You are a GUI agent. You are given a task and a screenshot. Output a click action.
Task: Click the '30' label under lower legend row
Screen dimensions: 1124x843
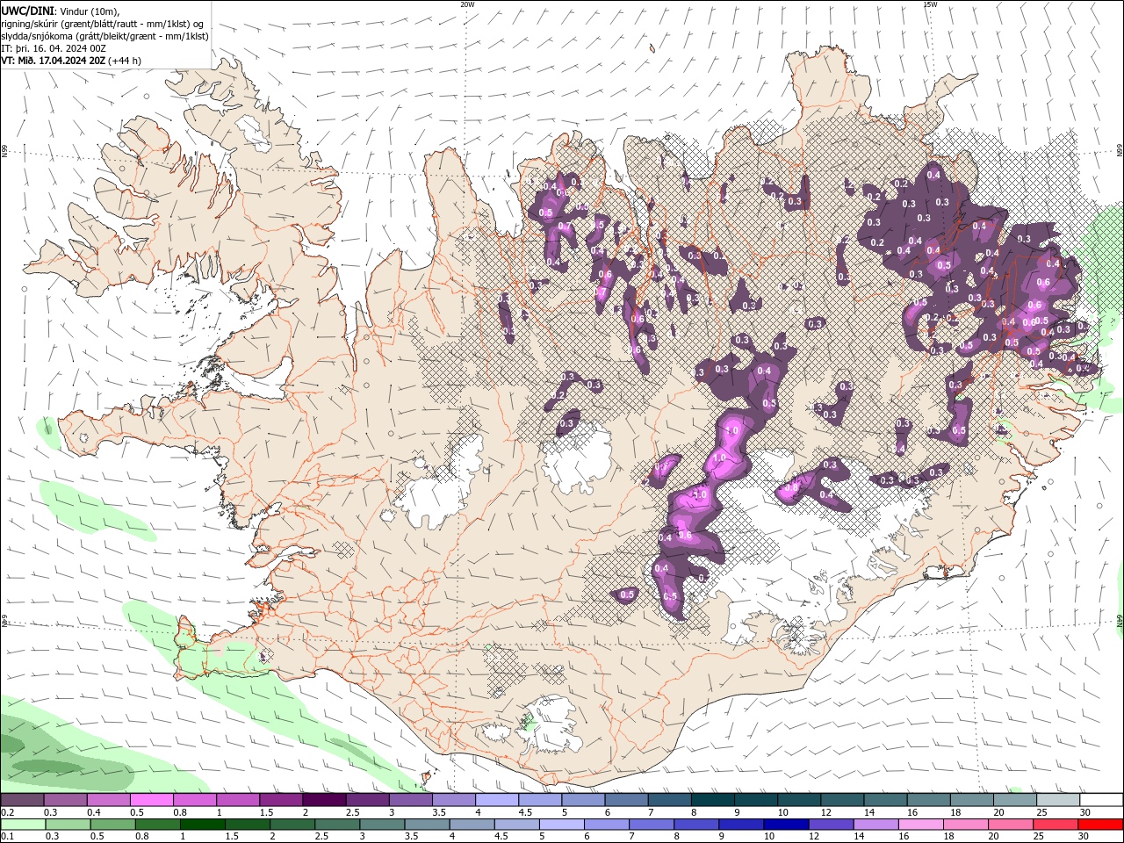[1084, 837]
